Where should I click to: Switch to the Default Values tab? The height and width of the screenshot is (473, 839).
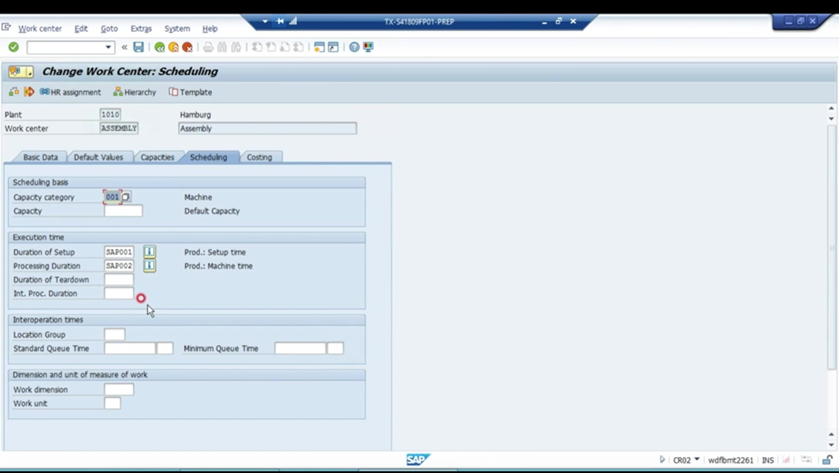click(x=99, y=157)
